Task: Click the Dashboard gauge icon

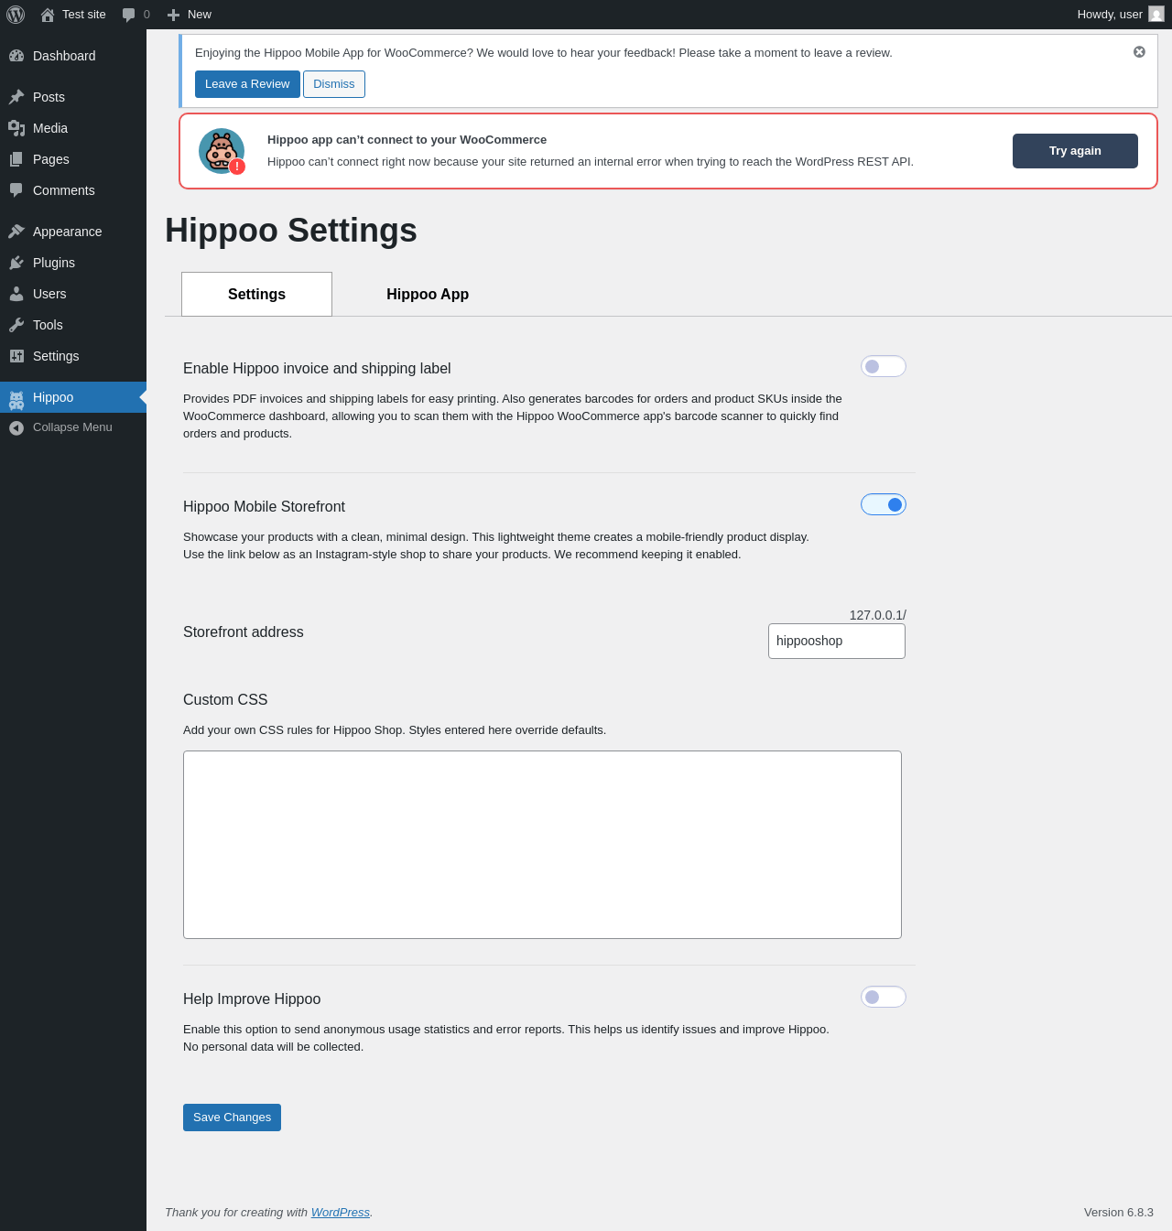Action: pos(16,56)
